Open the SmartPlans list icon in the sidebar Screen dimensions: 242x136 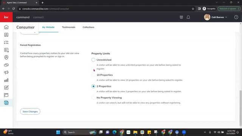[x=6, y=50]
